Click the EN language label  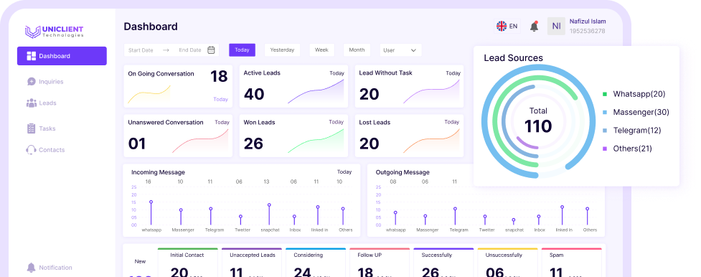[x=513, y=27]
